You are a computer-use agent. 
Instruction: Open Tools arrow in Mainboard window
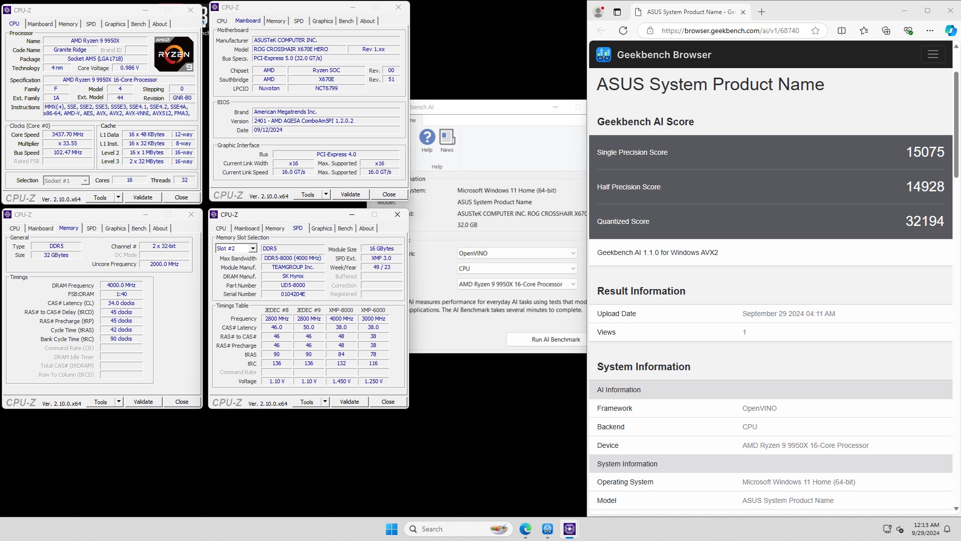point(326,194)
